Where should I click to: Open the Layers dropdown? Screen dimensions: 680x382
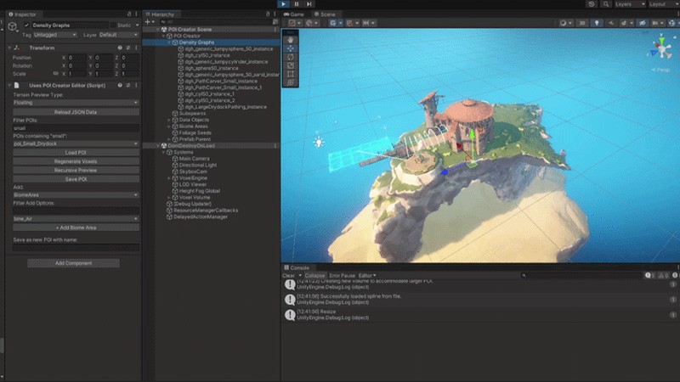tap(627, 4)
